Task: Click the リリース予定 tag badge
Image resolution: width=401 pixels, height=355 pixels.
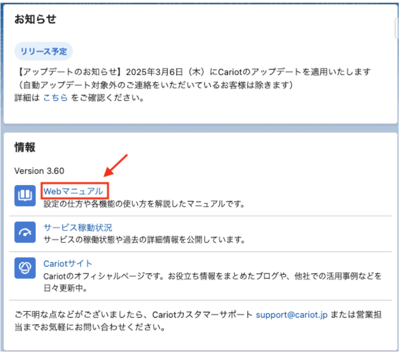Action: coord(44,51)
